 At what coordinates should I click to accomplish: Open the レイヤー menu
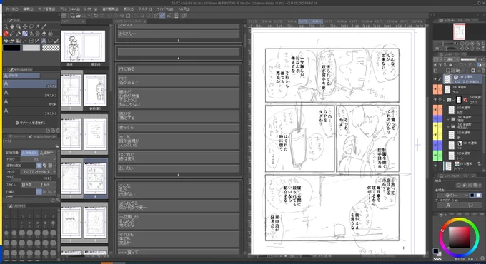pyautogui.click(x=91, y=9)
